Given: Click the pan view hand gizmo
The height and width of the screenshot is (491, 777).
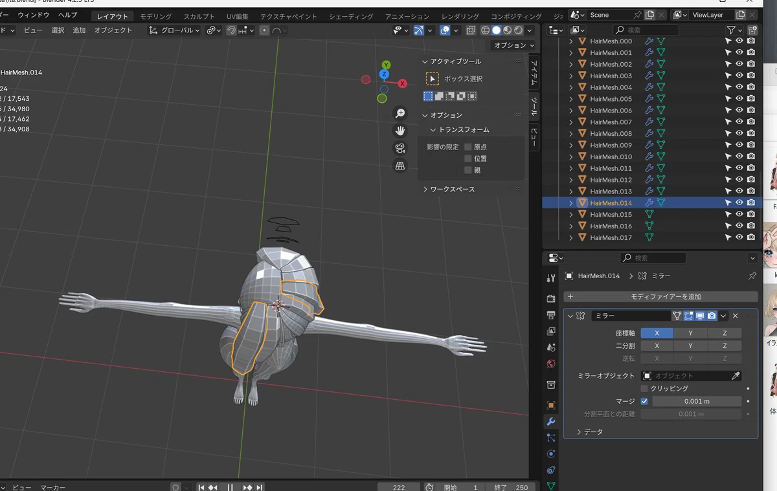Looking at the screenshot, I should 400,131.
